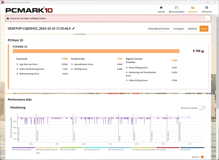Select CPU Power Consumption legend swatch

144,148
